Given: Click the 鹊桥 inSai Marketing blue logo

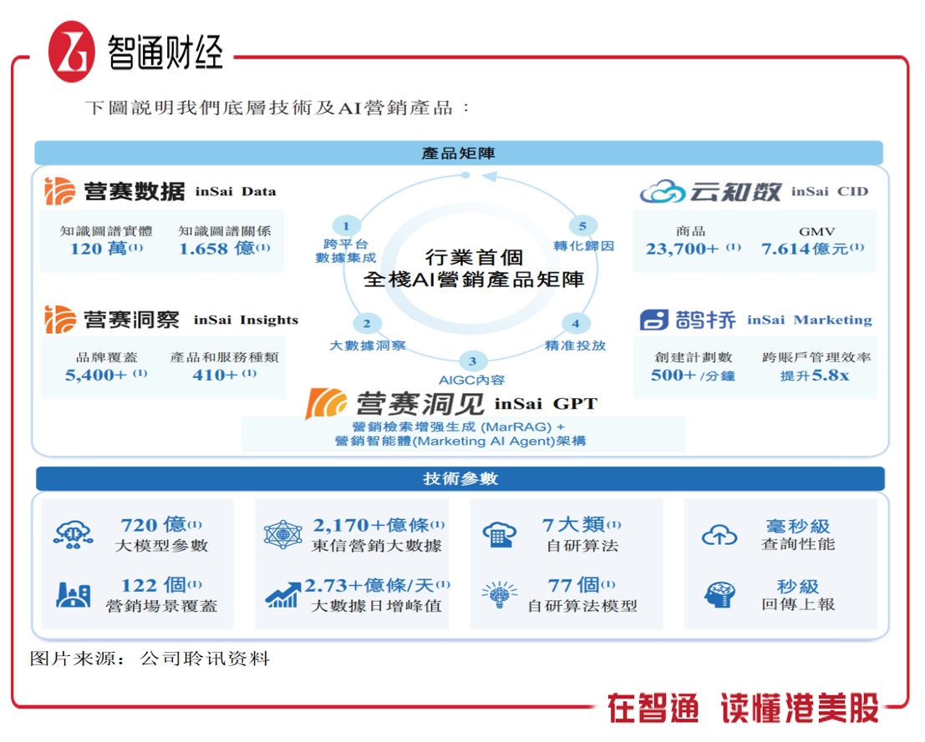Looking at the screenshot, I should (654, 320).
